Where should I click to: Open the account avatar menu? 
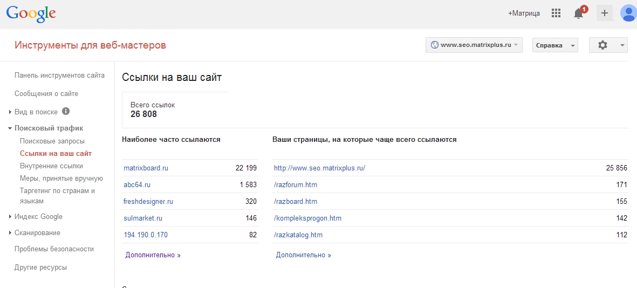coord(628,13)
